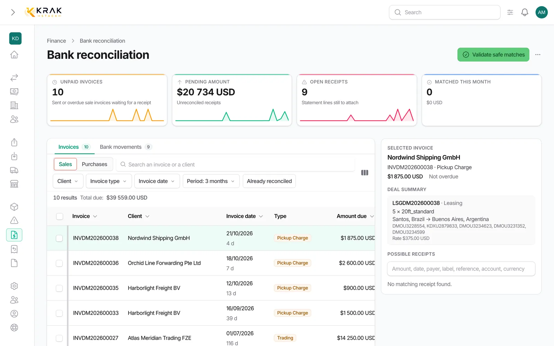Open the transfers arrows icon in sidebar
Image resolution: width=554 pixels, height=346 pixels.
[x=14, y=78]
